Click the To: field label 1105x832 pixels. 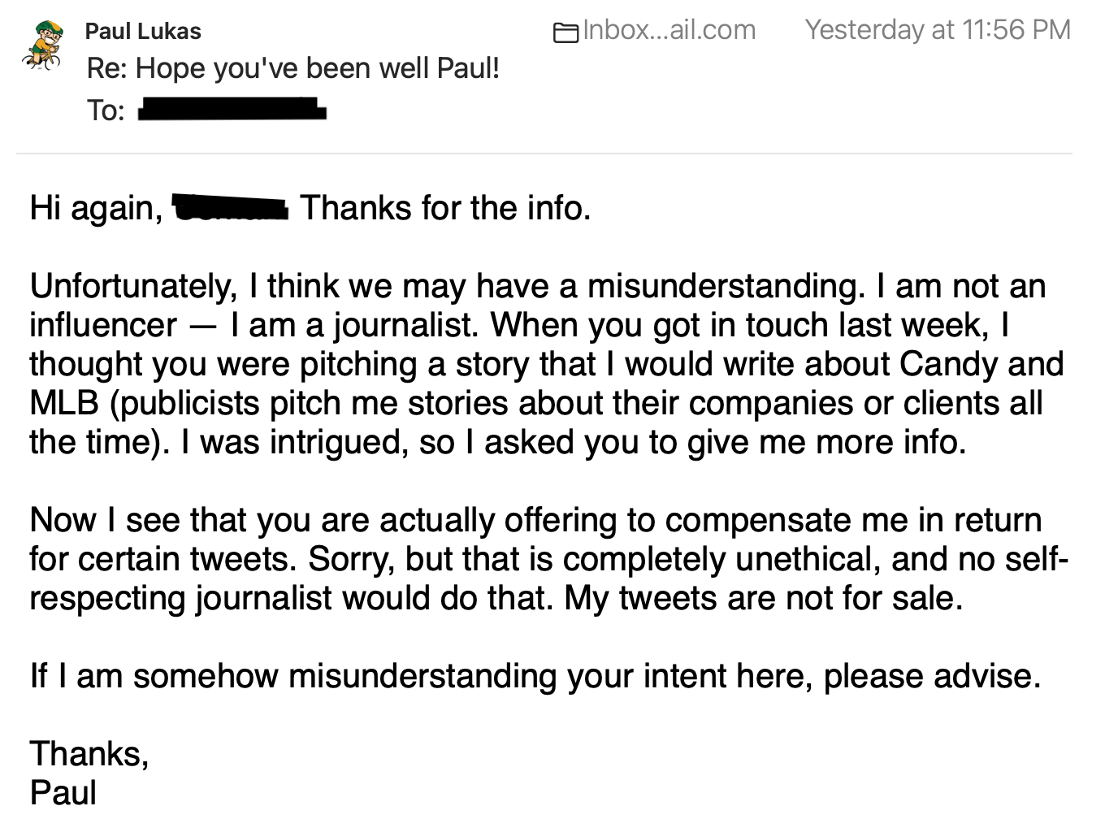pos(106,110)
